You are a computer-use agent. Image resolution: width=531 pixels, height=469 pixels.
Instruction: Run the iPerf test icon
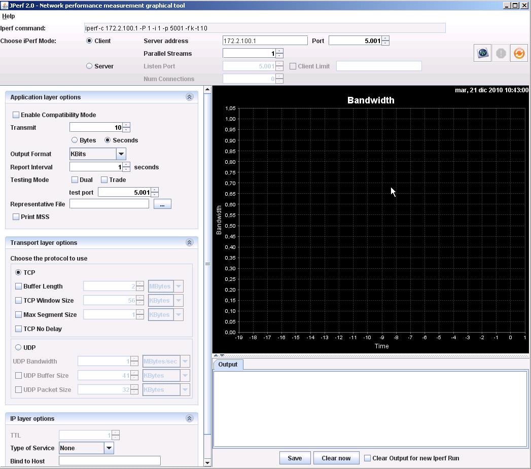coord(483,53)
